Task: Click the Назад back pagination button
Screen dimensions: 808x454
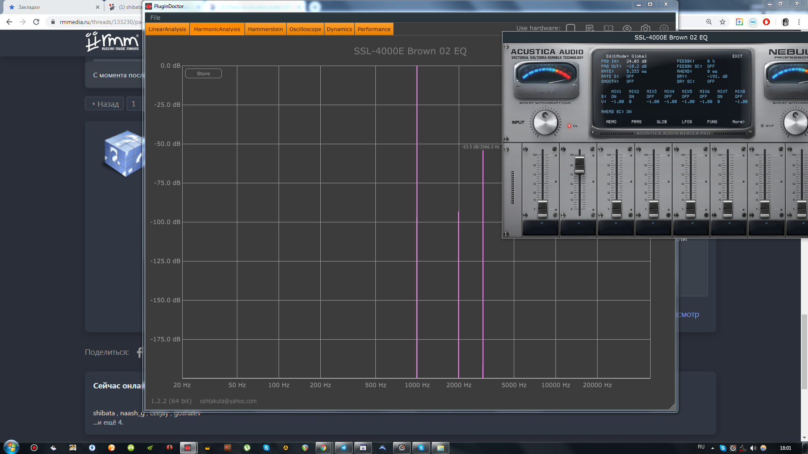Action: click(105, 104)
